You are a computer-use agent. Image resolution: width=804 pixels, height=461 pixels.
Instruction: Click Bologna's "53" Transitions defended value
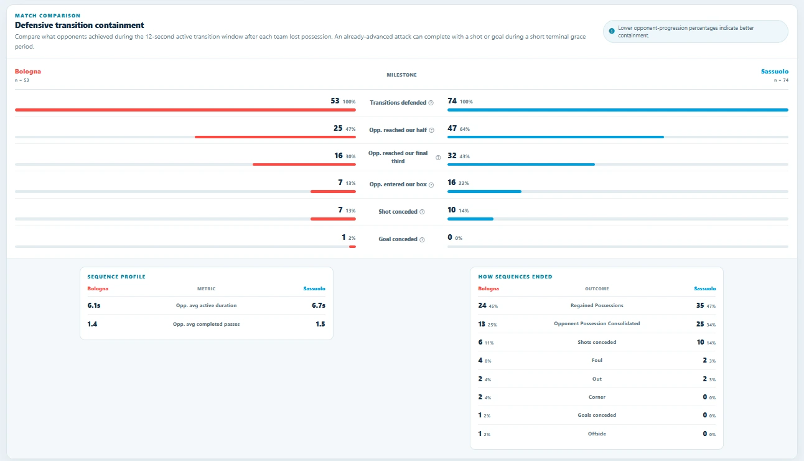335,101
